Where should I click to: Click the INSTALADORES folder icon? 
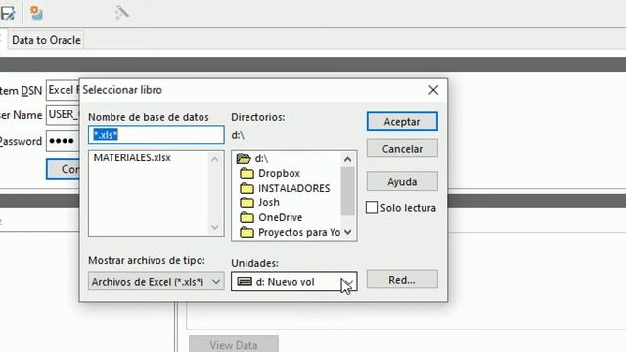coord(246,188)
